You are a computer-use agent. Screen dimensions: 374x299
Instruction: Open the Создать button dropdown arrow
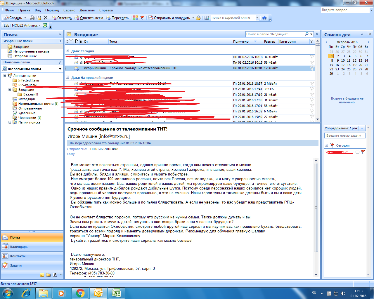point(25,18)
